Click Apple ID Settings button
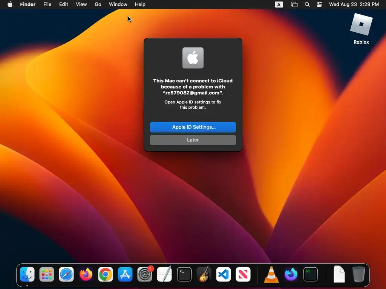The width and height of the screenshot is (386, 289). (193, 127)
